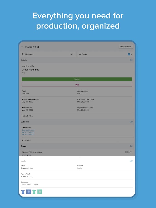View the green square artwork thumbnail
156x208 pixels.
click(x=40, y=192)
